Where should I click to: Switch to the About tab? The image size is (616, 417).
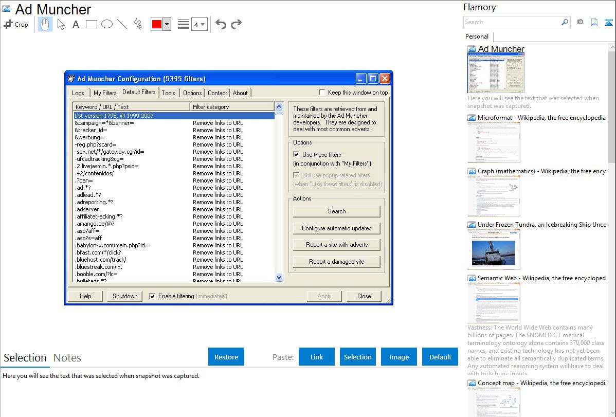click(240, 93)
